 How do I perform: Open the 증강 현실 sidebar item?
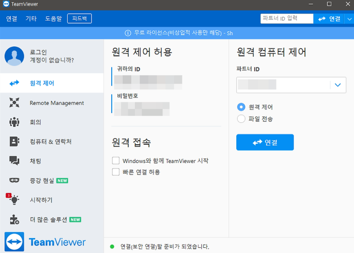[52, 181]
